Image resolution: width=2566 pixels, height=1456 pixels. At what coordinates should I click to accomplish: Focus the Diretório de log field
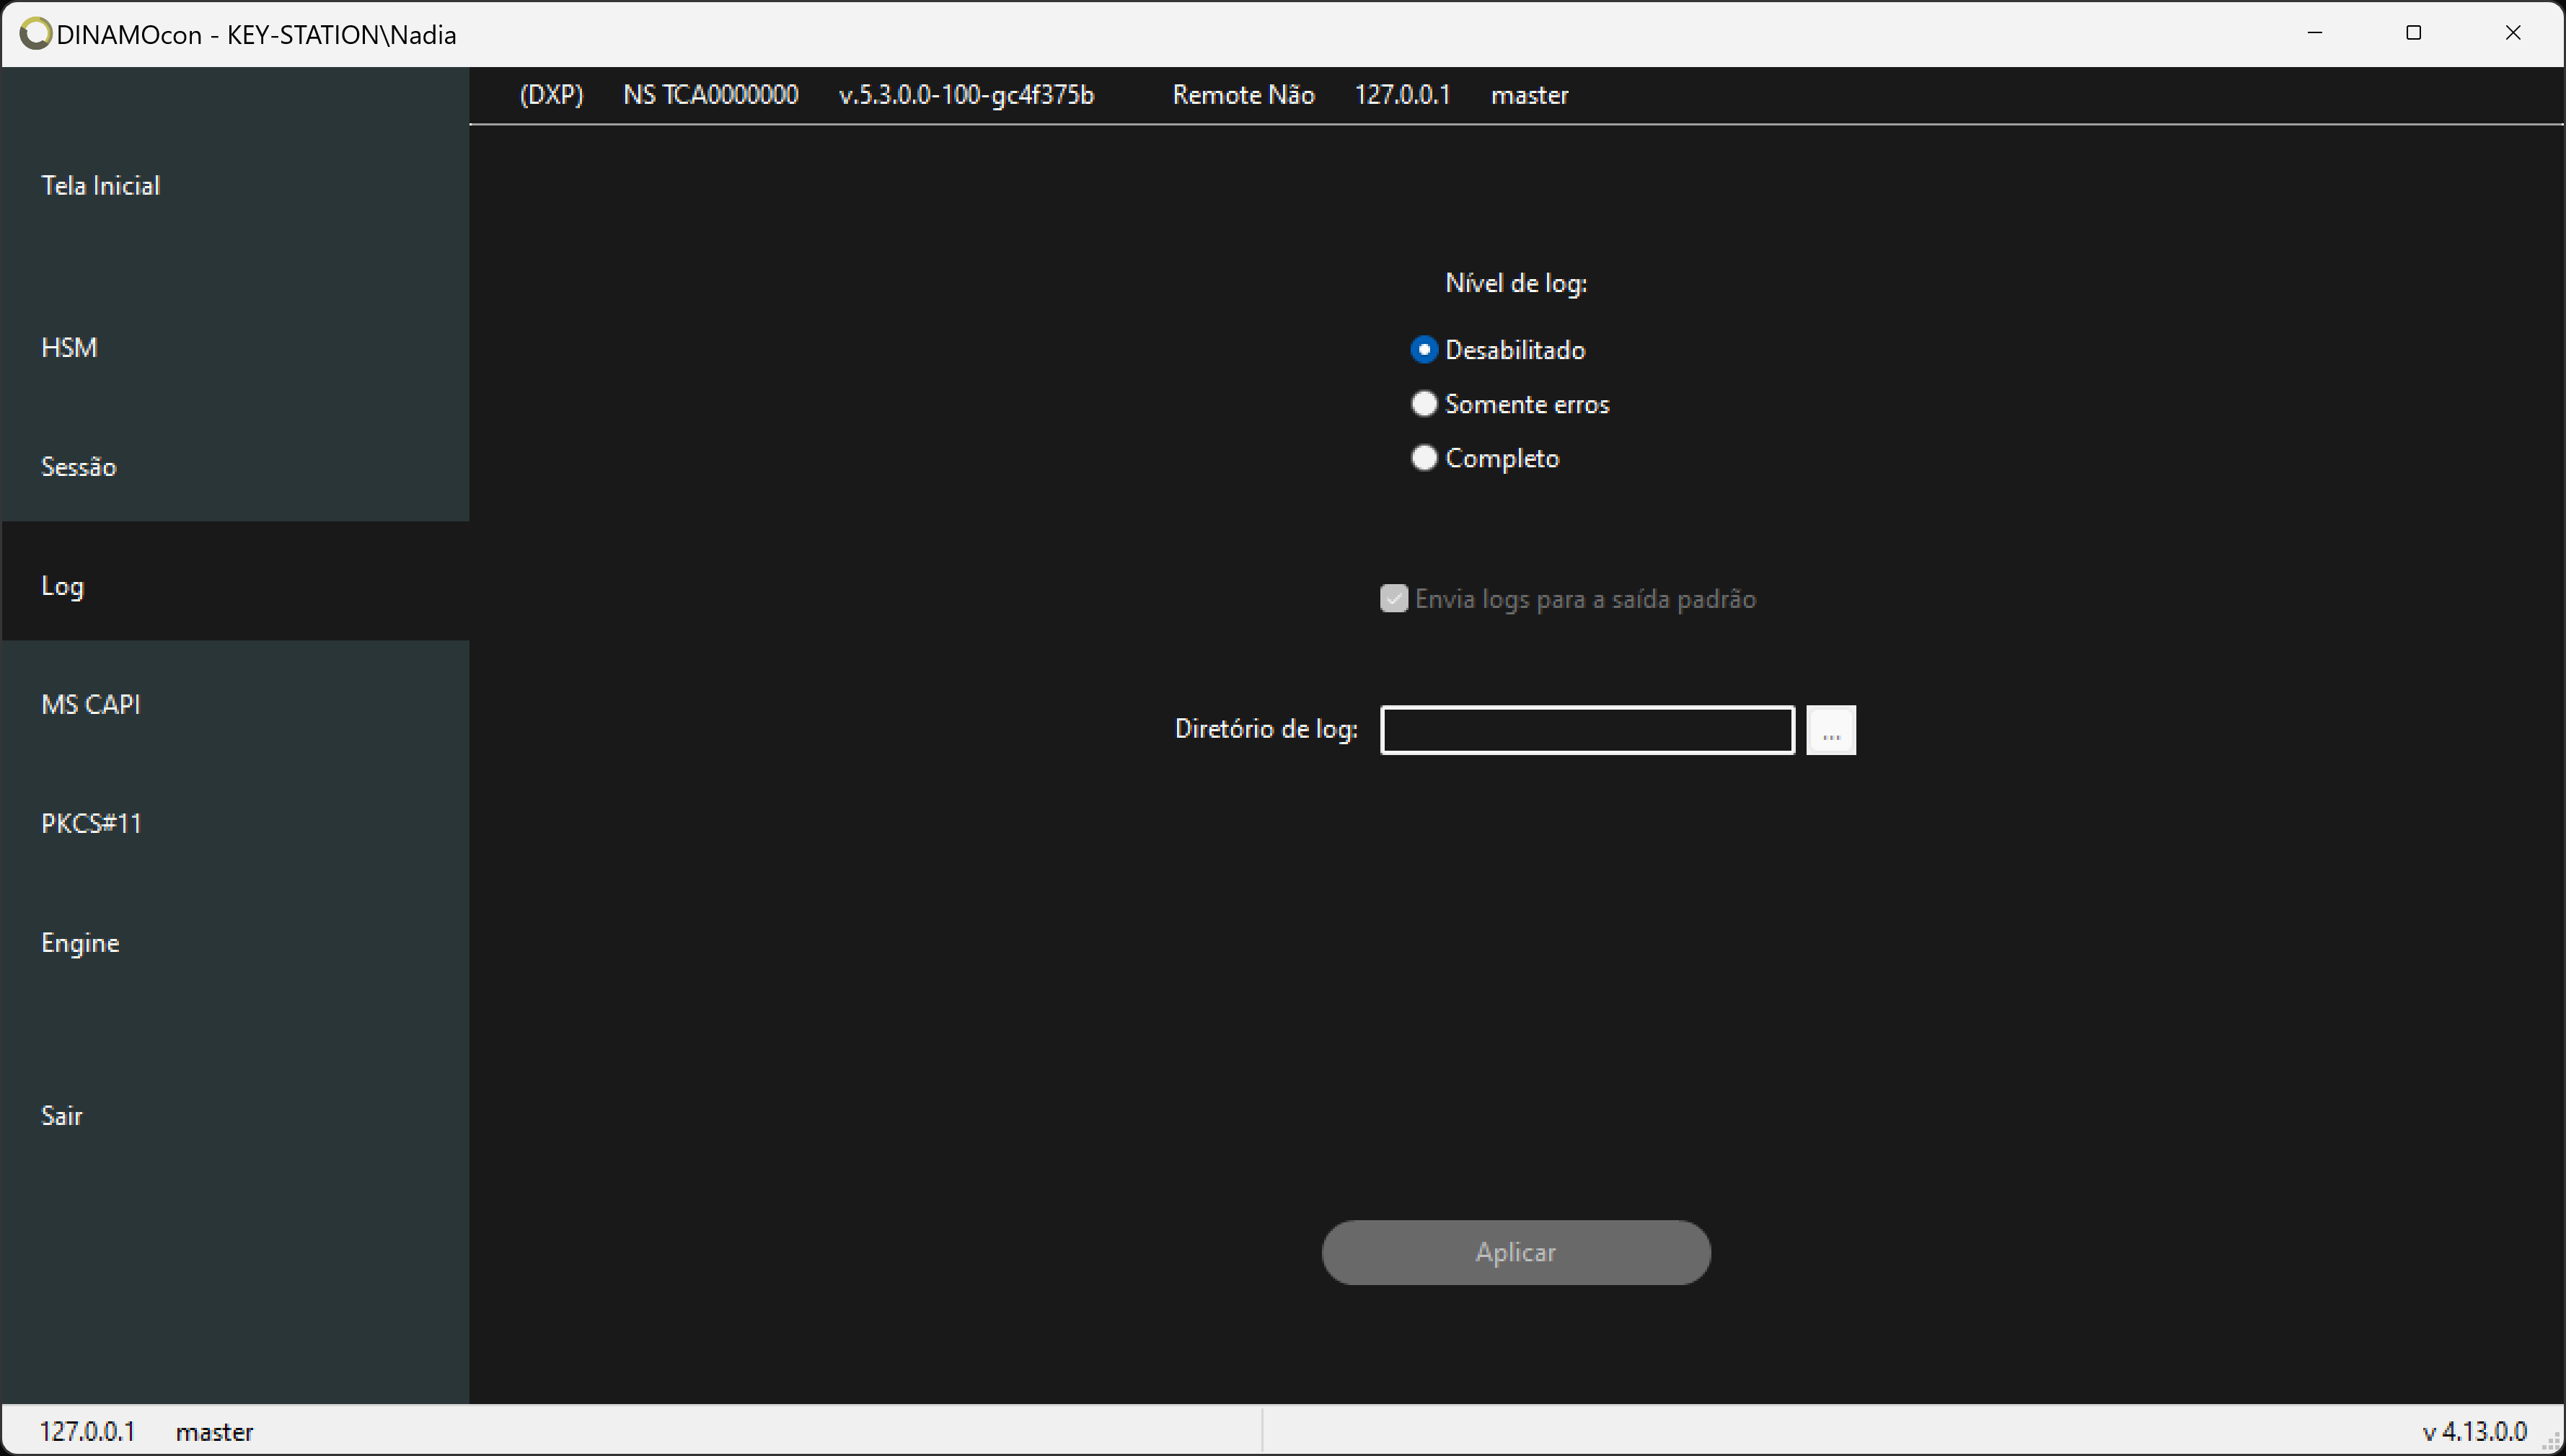click(1587, 730)
